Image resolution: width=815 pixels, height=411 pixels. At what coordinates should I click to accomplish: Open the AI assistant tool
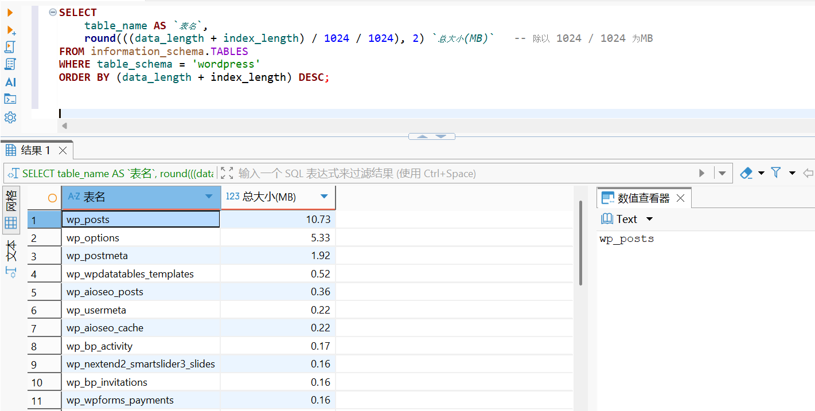point(10,82)
